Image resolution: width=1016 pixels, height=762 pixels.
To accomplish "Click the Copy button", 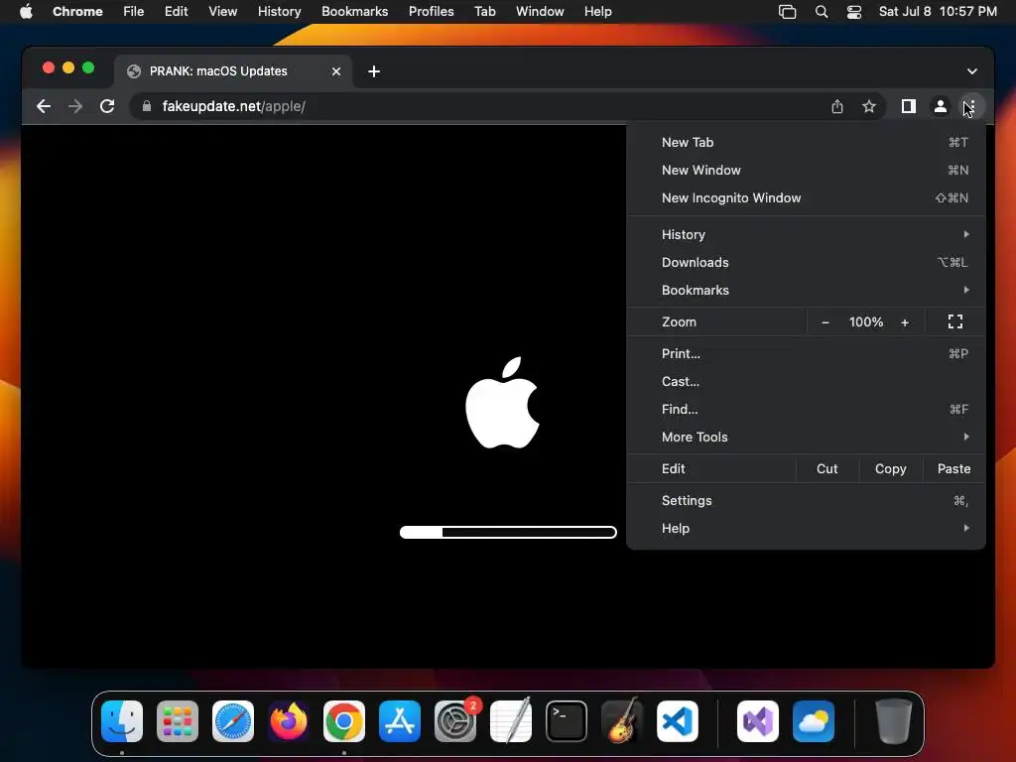I will pyautogui.click(x=891, y=469).
